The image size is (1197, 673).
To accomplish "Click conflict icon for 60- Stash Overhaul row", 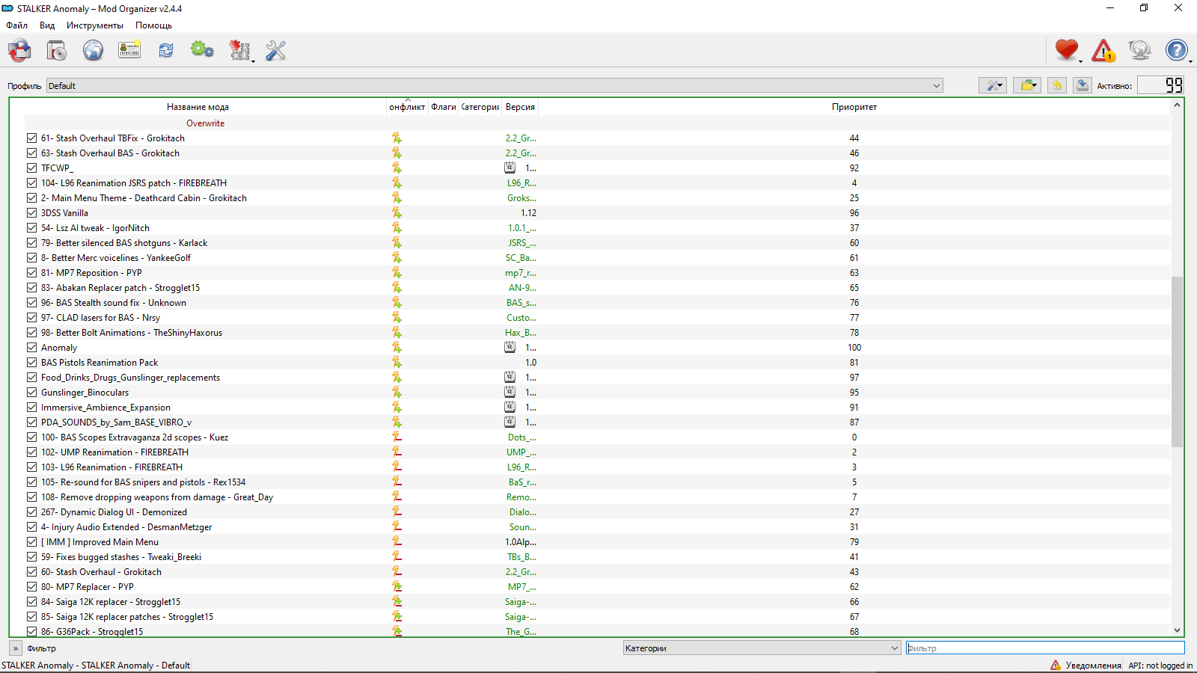I will pos(397,571).
